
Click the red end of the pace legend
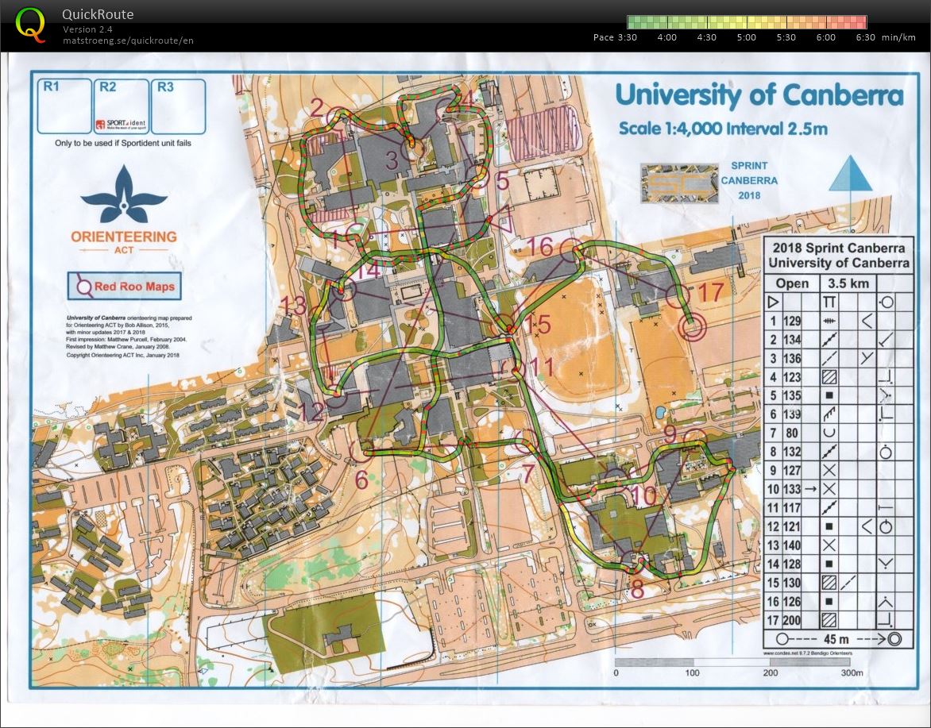click(858, 22)
